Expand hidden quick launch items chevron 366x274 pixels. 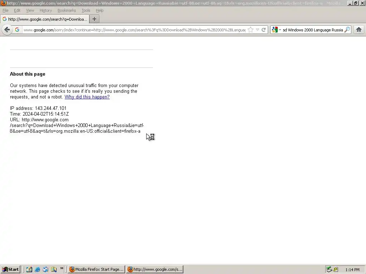(x=61, y=268)
